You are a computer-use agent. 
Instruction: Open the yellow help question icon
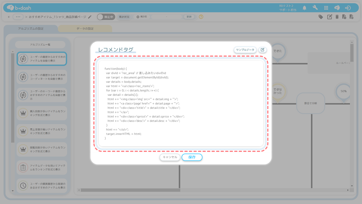[201, 17]
